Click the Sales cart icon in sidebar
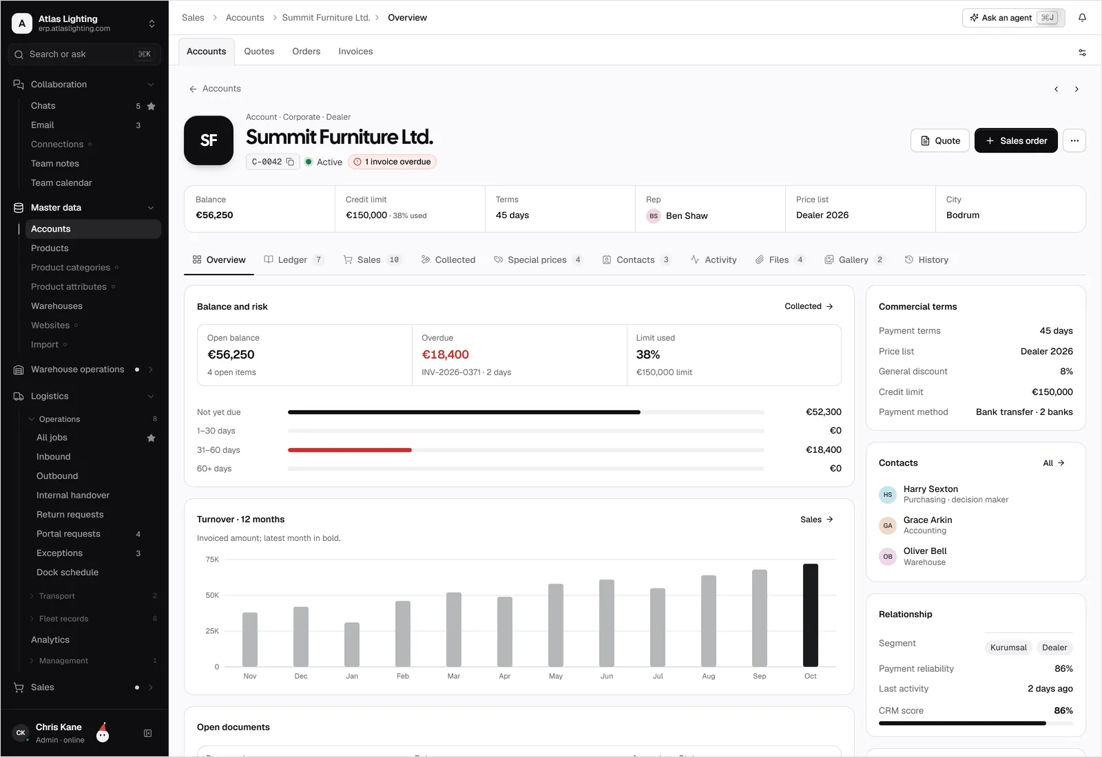 (x=19, y=687)
